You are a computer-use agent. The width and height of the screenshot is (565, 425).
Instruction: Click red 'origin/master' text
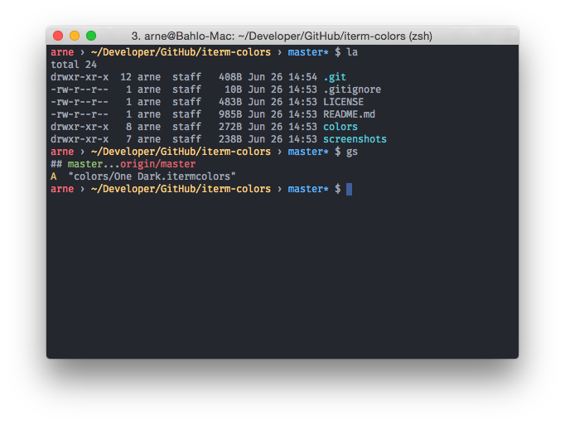[158, 164]
